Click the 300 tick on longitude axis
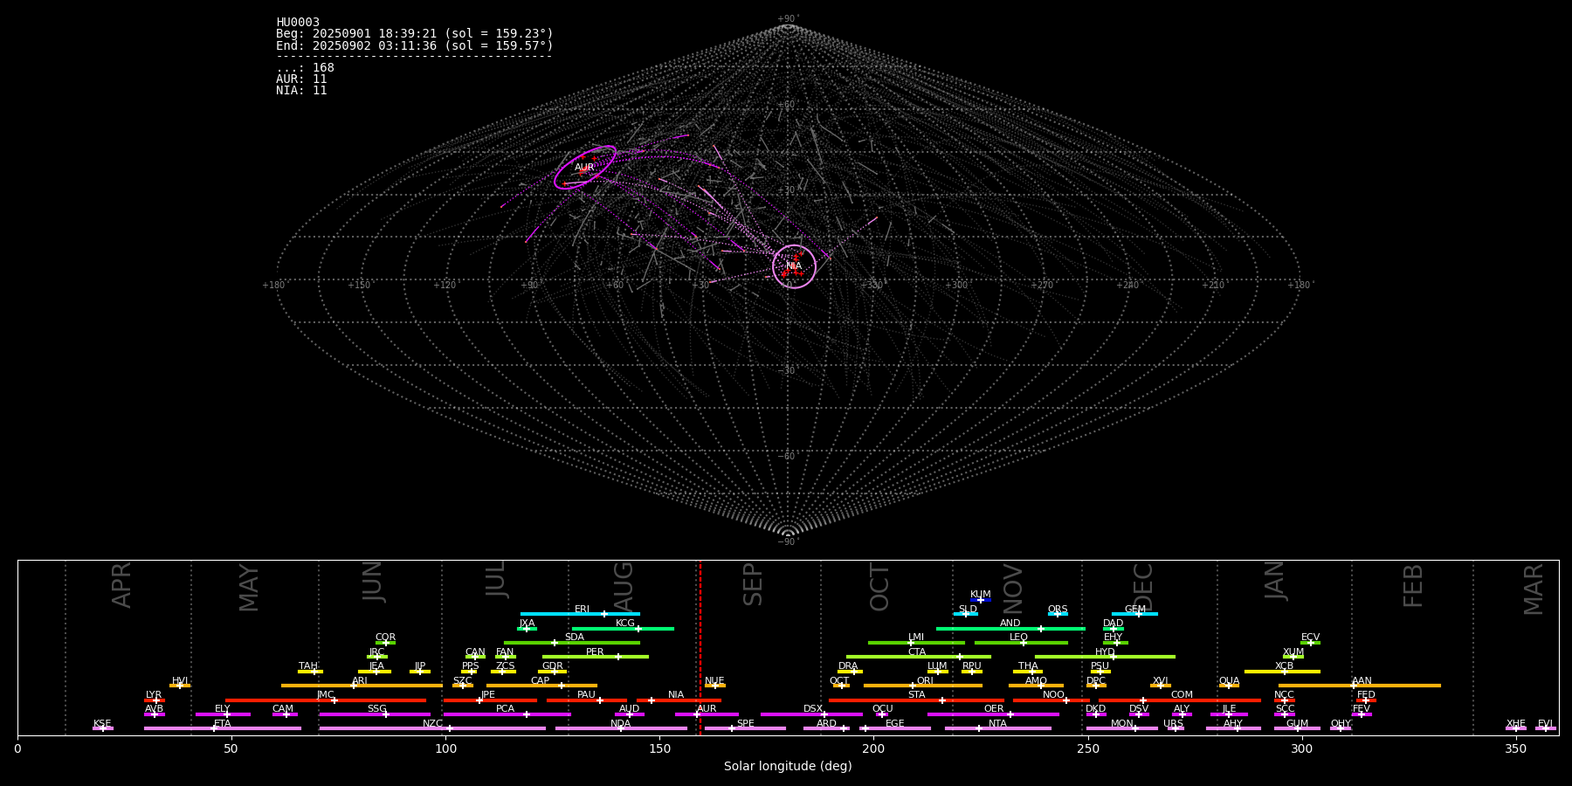This screenshot has height=786, width=1572. coord(1301,748)
